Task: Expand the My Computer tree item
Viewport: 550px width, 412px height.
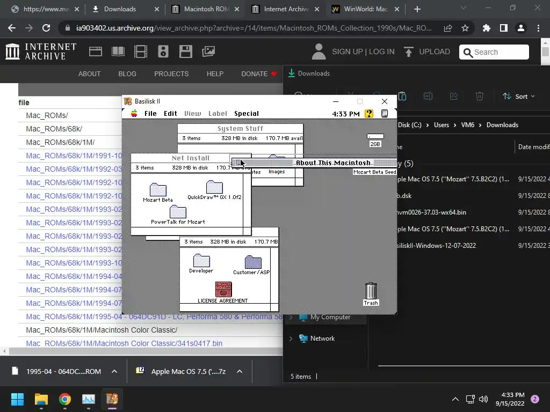Action: [x=291, y=317]
